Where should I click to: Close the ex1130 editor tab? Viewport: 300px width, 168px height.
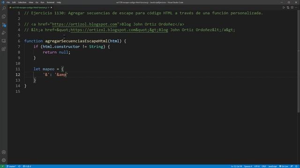51,7
